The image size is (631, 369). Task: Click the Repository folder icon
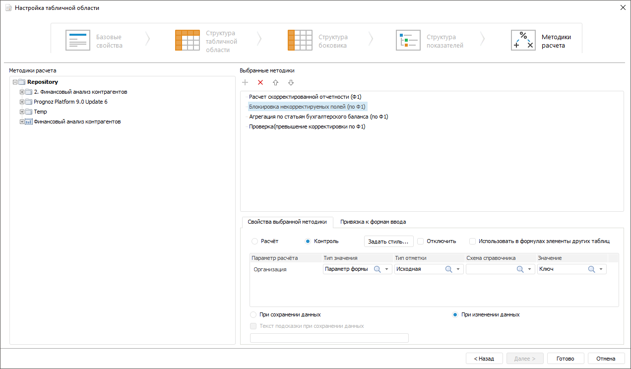pyautogui.click(x=22, y=82)
